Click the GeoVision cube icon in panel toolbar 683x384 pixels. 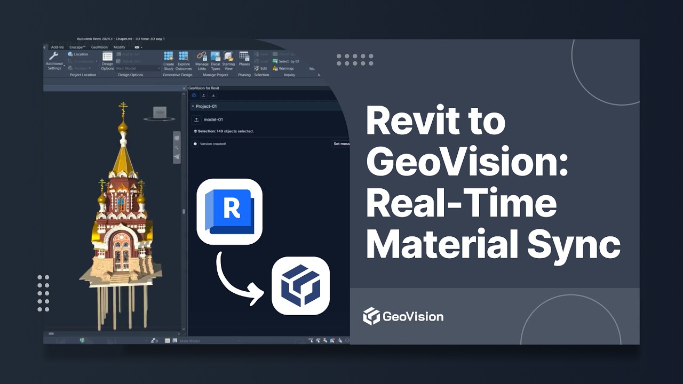coord(194,95)
